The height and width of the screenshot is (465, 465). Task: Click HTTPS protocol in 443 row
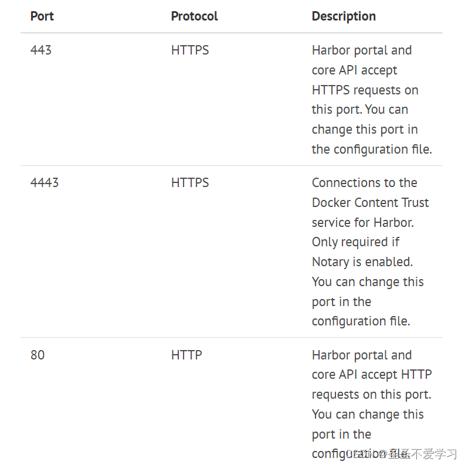point(190,50)
